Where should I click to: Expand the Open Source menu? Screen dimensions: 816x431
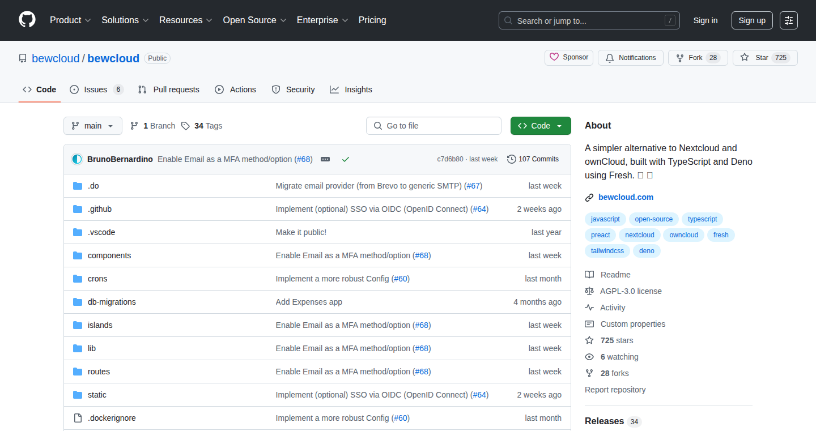[255, 20]
